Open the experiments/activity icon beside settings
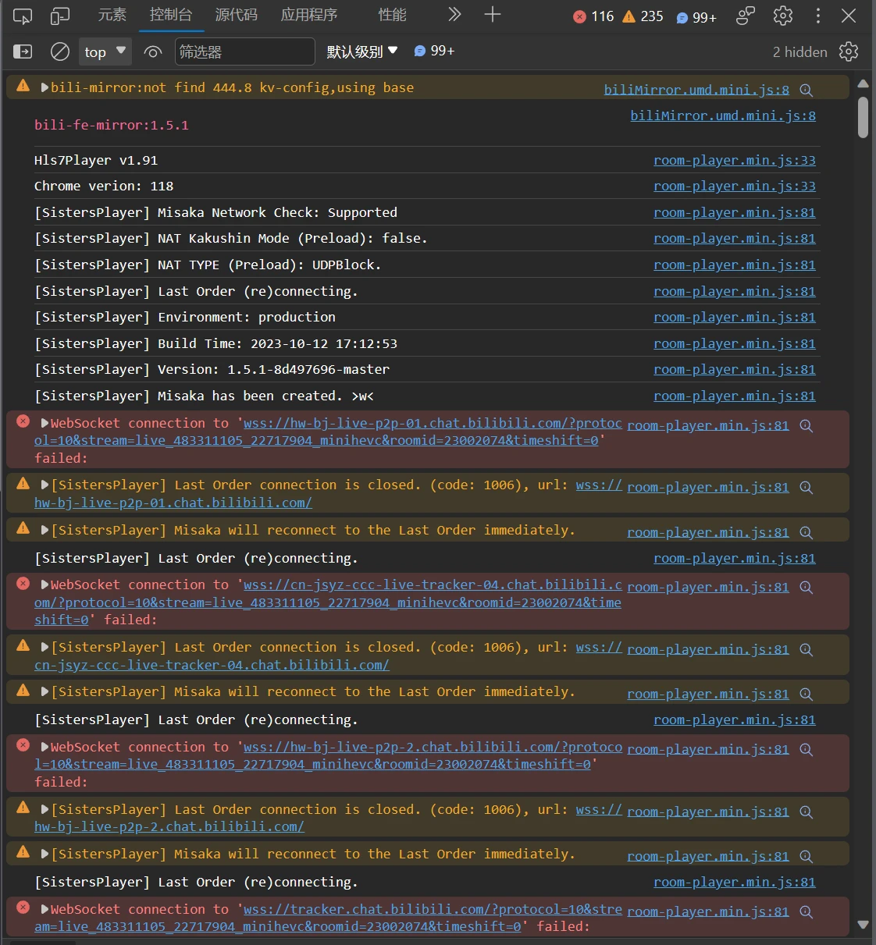The width and height of the screenshot is (876, 945). point(746,16)
